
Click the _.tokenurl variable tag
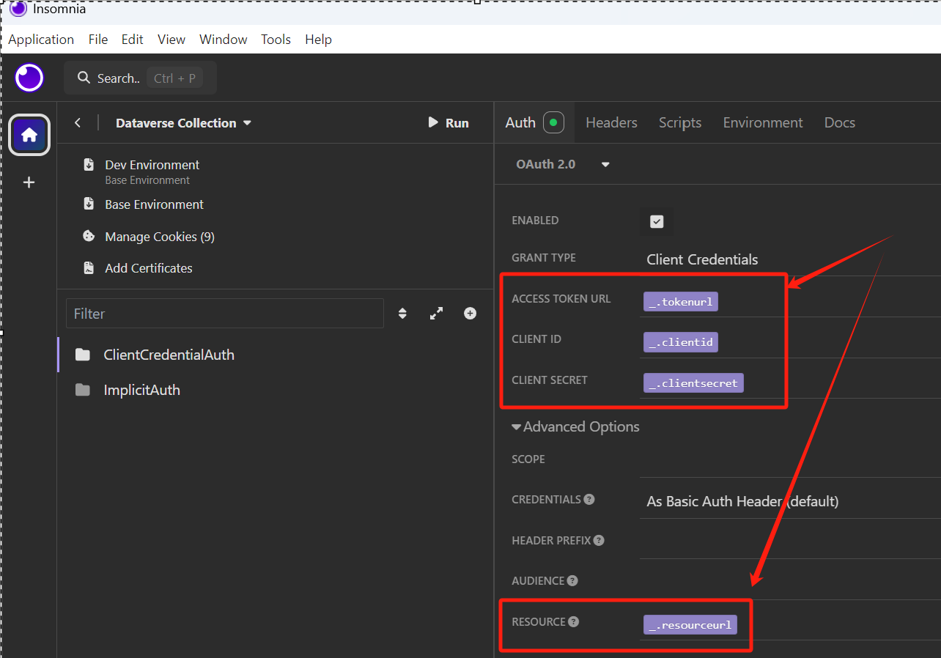coord(681,302)
